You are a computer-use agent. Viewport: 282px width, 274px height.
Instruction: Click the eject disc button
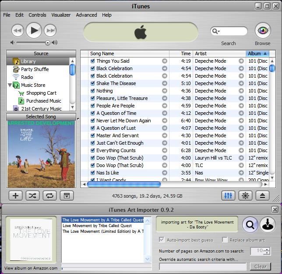[x=262, y=196]
